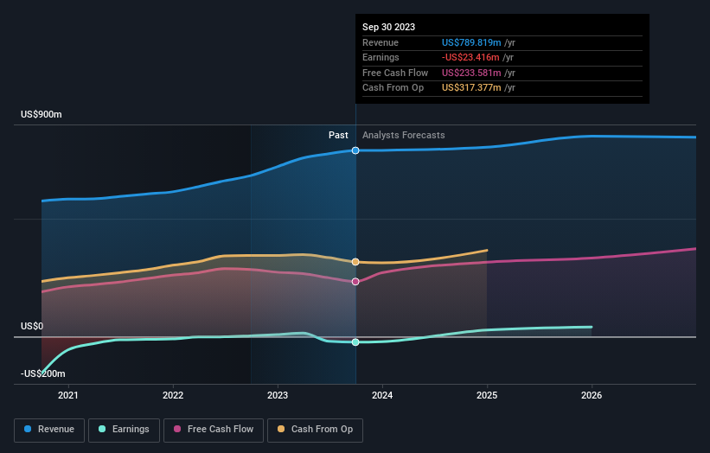Screen dimensions: 710x453
Task: Click the US$900m y-axis label
Action: [x=42, y=114]
